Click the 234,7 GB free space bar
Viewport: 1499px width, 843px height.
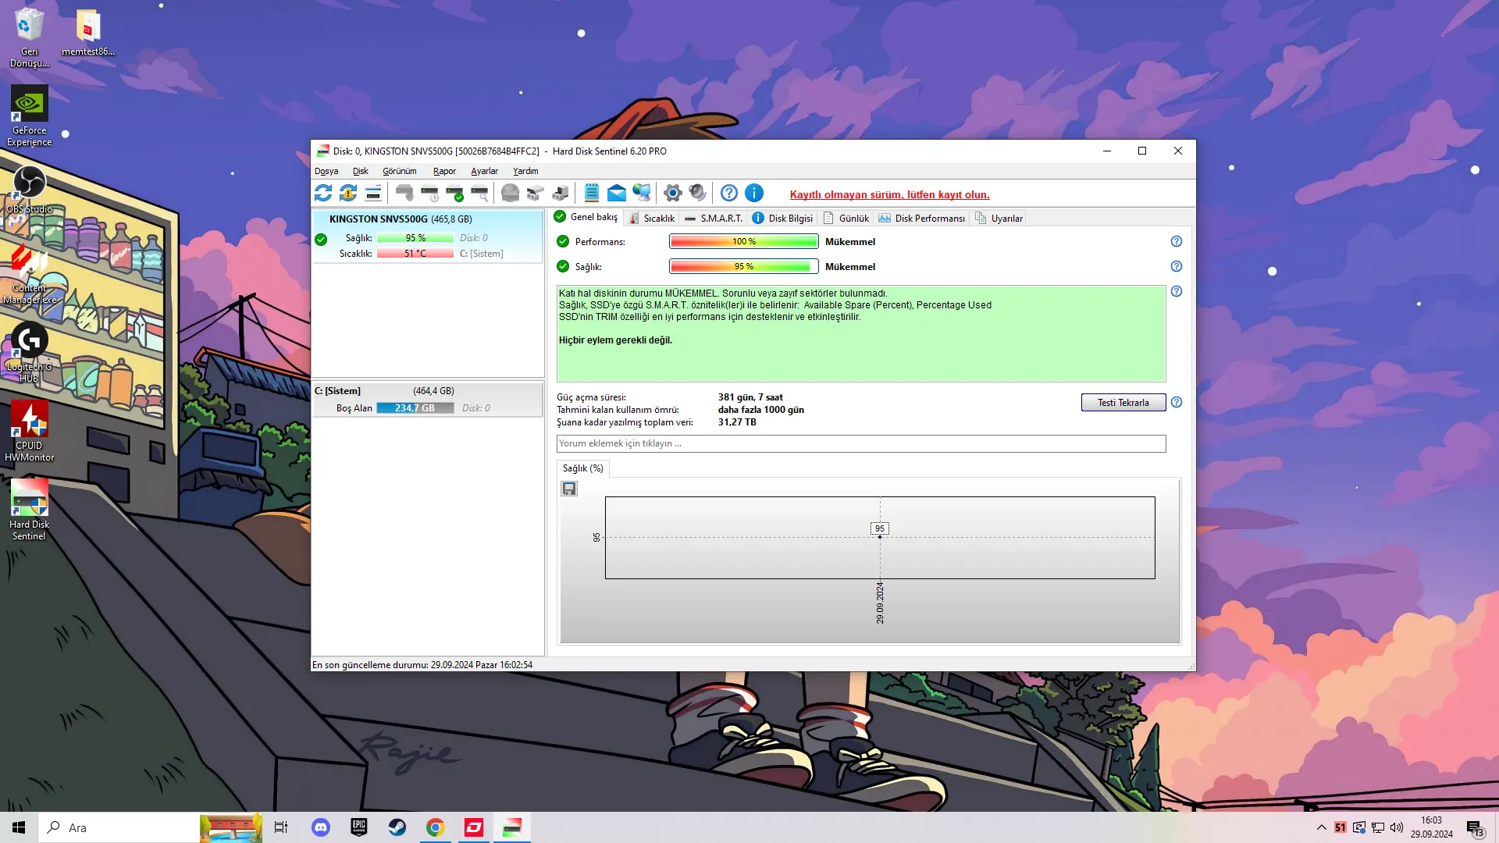coord(415,408)
